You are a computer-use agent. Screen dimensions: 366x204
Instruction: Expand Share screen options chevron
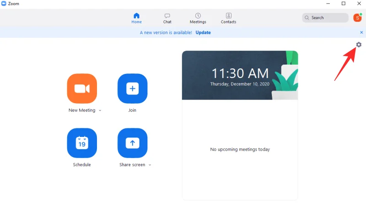[x=150, y=165]
